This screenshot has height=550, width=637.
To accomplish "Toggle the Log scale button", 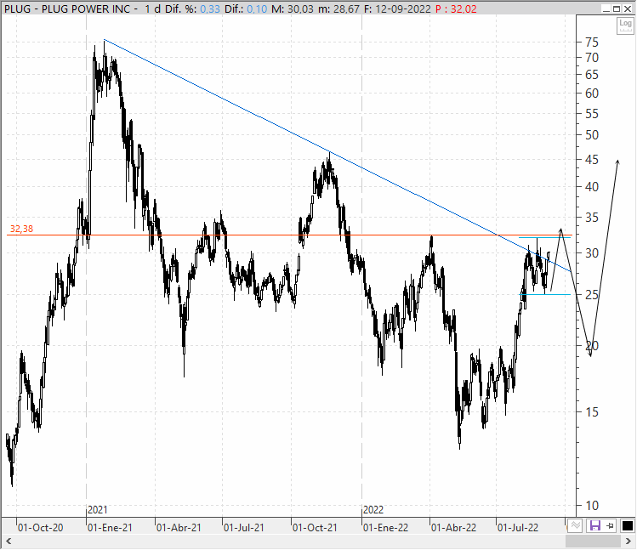I will click(625, 26).
